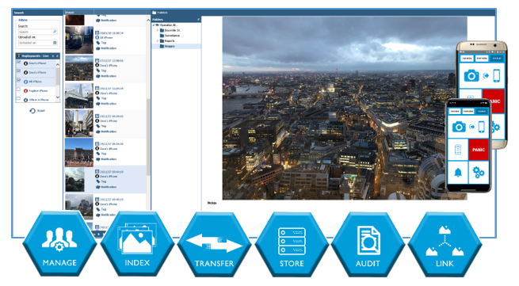519x286 pixels.
Task: Select the highlighted third tab on front phone
Action: click(482, 111)
